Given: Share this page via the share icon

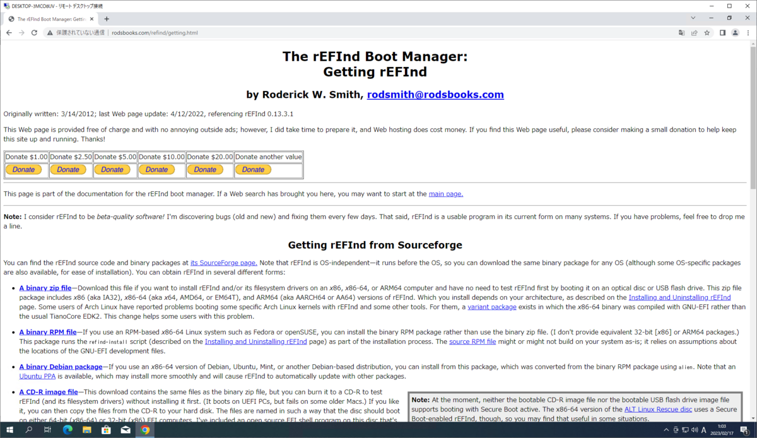Looking at the screenshot, I should [x=694, y=32].
